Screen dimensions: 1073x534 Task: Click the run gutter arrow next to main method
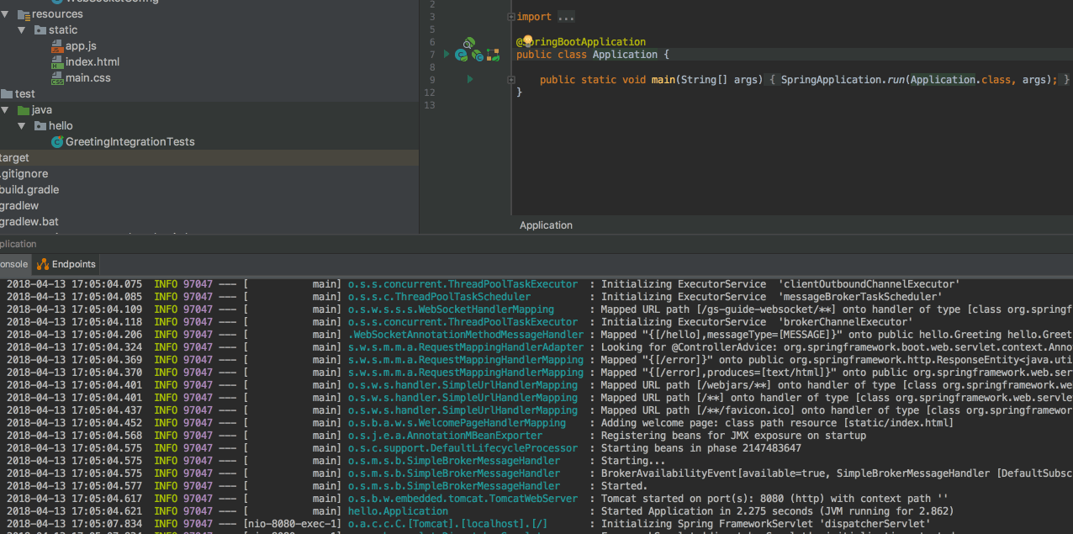click(x=470, y=79)
